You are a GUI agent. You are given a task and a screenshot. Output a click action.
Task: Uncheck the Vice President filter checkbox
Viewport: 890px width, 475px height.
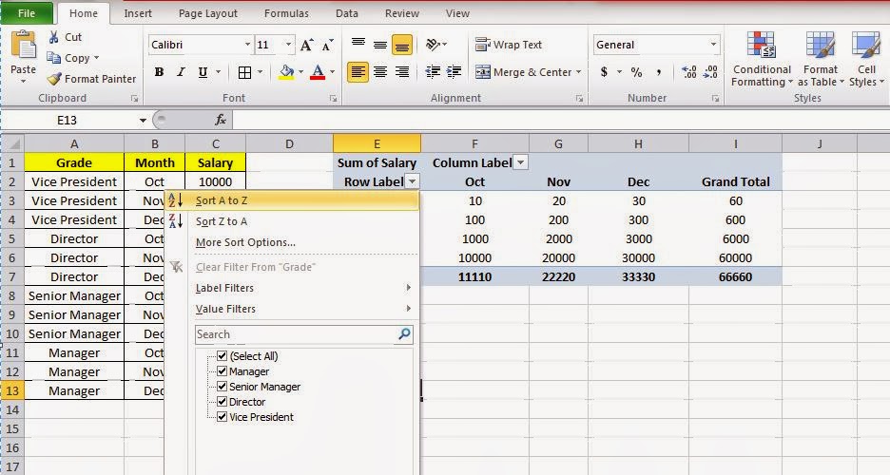coord(222,417)
